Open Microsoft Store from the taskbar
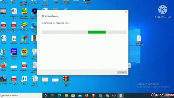Image resolution: width=174 pixels, height=98 pixels. click(x=73, y=96)
